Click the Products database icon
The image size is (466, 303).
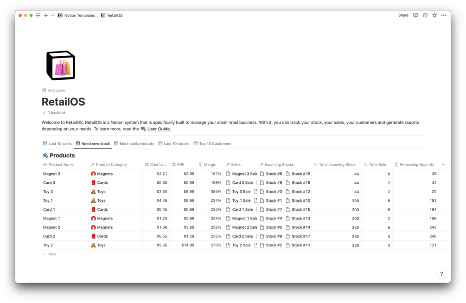45,155
